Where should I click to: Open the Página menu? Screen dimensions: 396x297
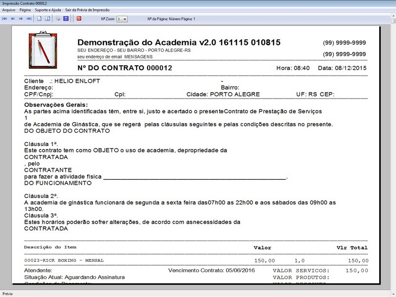coord(25,10)
